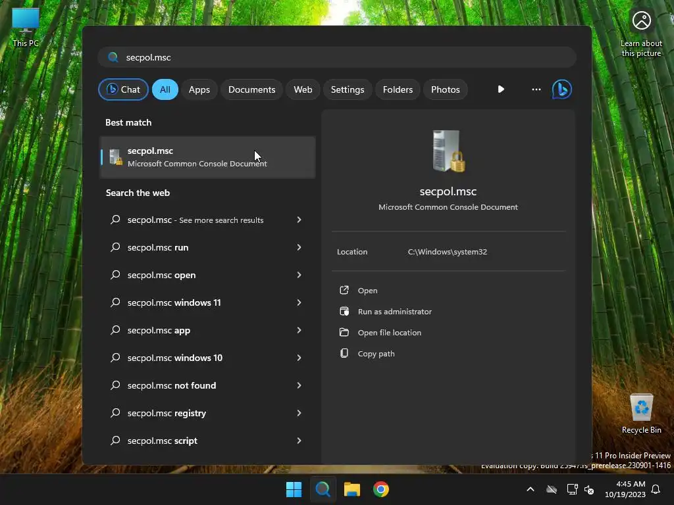Switch to the Documents filter tab
674x505 pixels.
click(252, 89)
